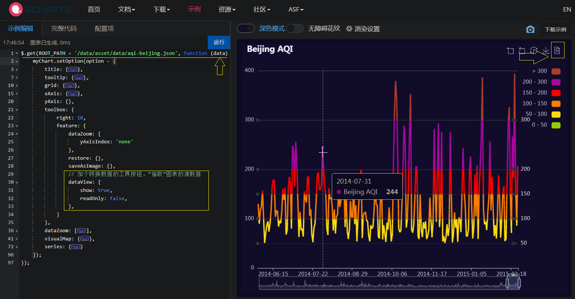Click folded series placeholder badge
This screenshot has height=299, width=575.
(76, 247)
